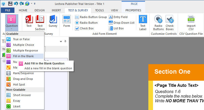The image size is (204, 110).
Task: Preview in browser globe icon
Action: pos(27,4)
